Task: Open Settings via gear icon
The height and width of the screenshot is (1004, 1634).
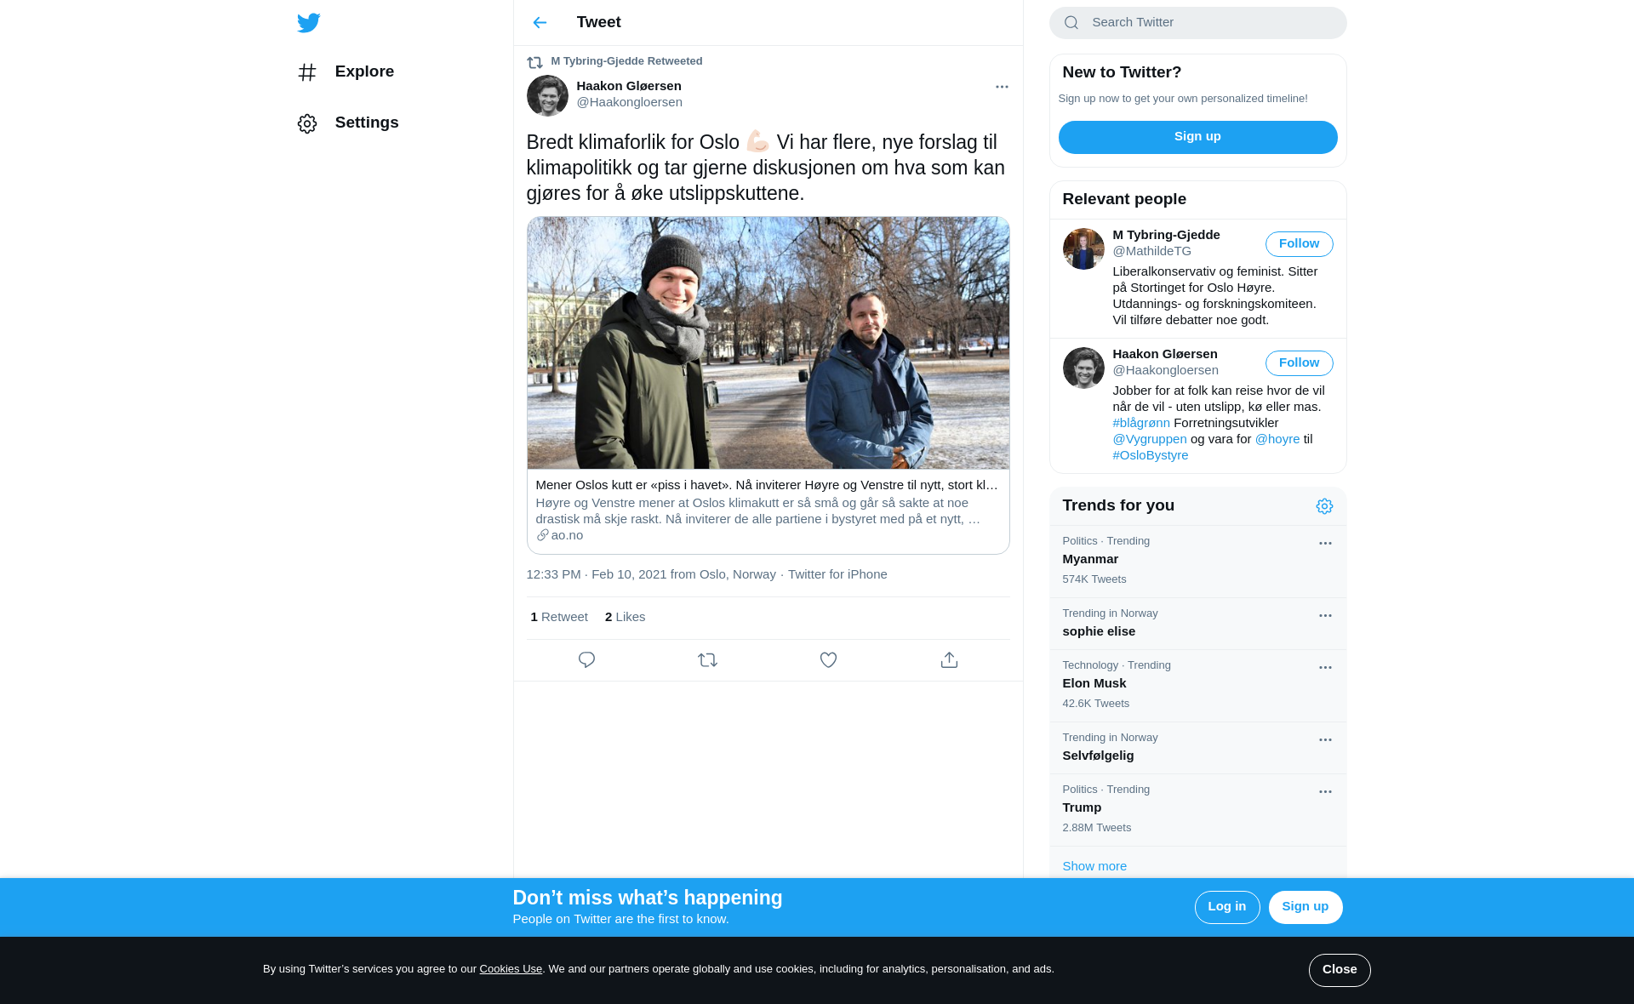Action: pyautogui.click(x=307, y=123)
